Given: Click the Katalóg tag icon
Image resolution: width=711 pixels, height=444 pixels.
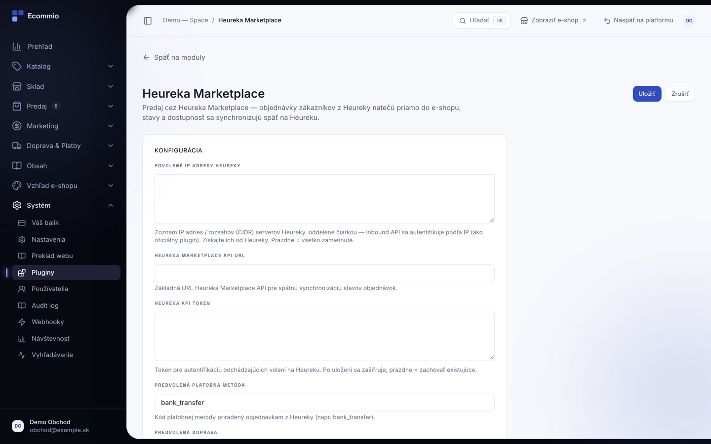Looking at the screenshot, I should point(17,66).
